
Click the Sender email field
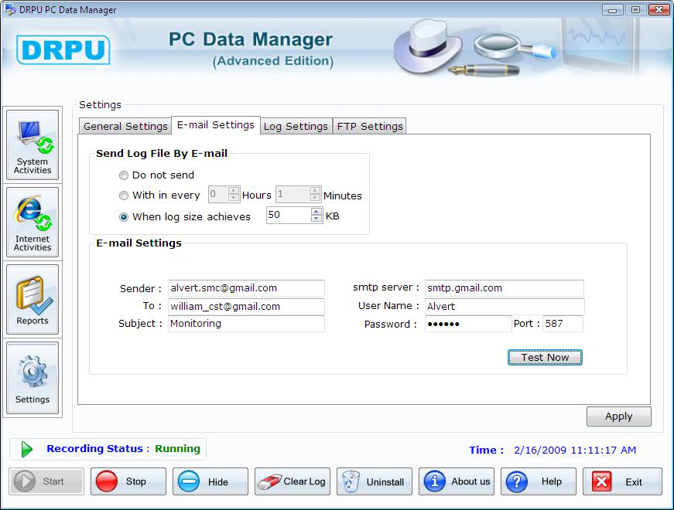[246, 288]
